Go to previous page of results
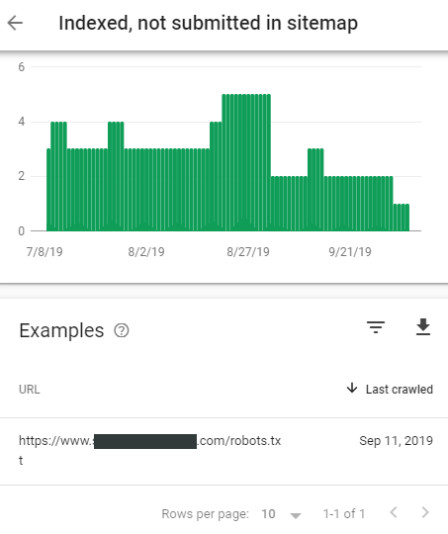The width and height of the screenshot is (448, 534). click(x=394, y=512)
